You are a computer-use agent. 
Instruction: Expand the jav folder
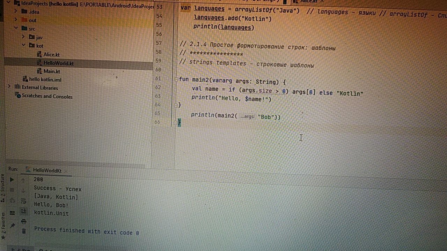click(x=23, y=37)
